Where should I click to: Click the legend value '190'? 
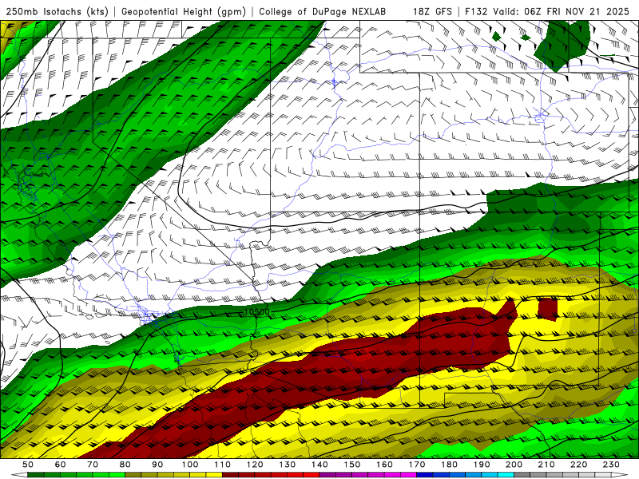coord(482,465)
